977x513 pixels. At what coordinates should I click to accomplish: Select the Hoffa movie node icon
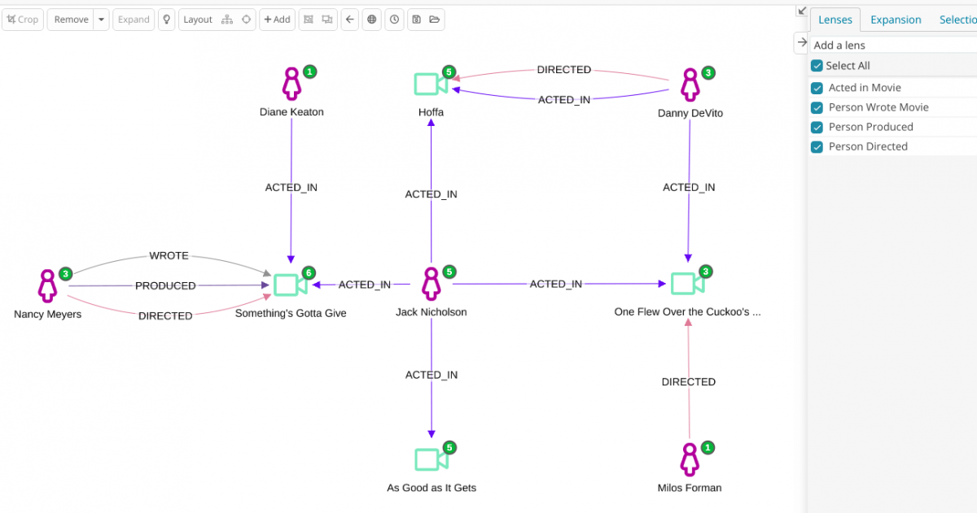tap(431, 84)
